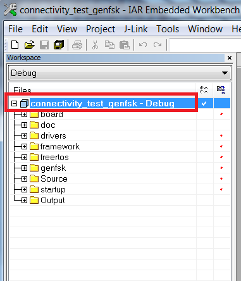
Task: Create a new document with the New icon
Action: coord(15,45)
